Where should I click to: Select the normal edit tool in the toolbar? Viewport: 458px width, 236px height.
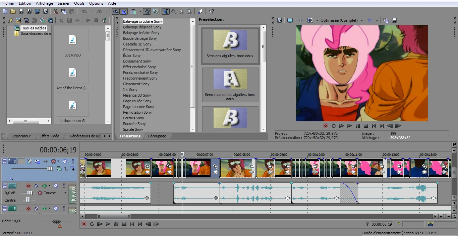(166, 11)
